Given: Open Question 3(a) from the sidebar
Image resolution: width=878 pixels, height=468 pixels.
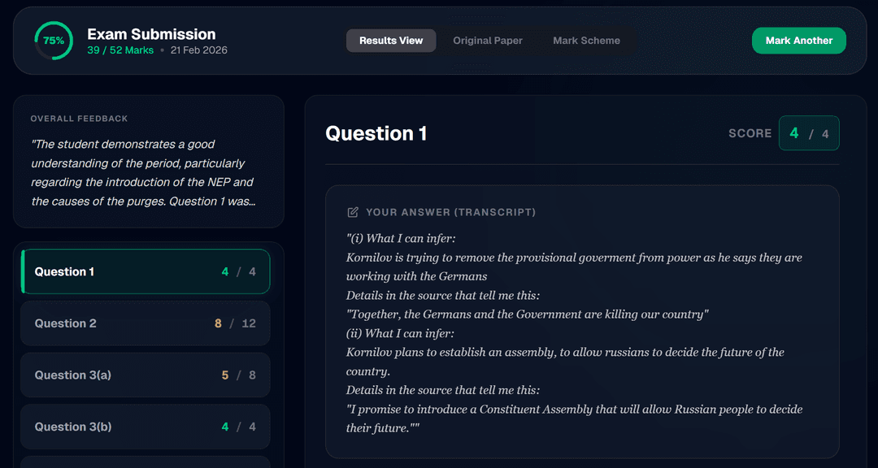Looking at the screenshot, I should click(x=146, y=375).
